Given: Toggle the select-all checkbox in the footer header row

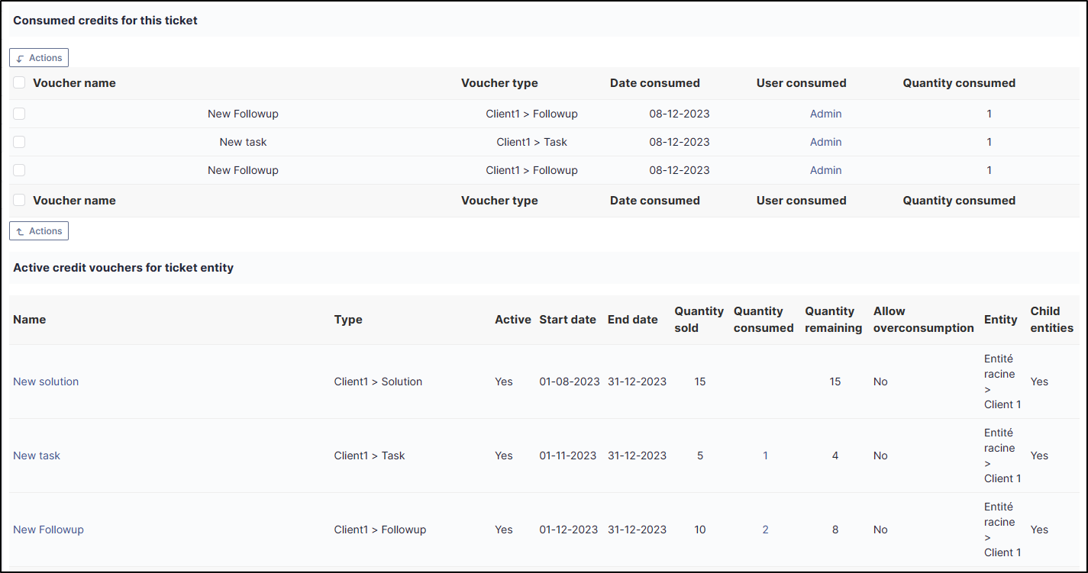Looking at the screenshot, I should (x=19, y=201).
